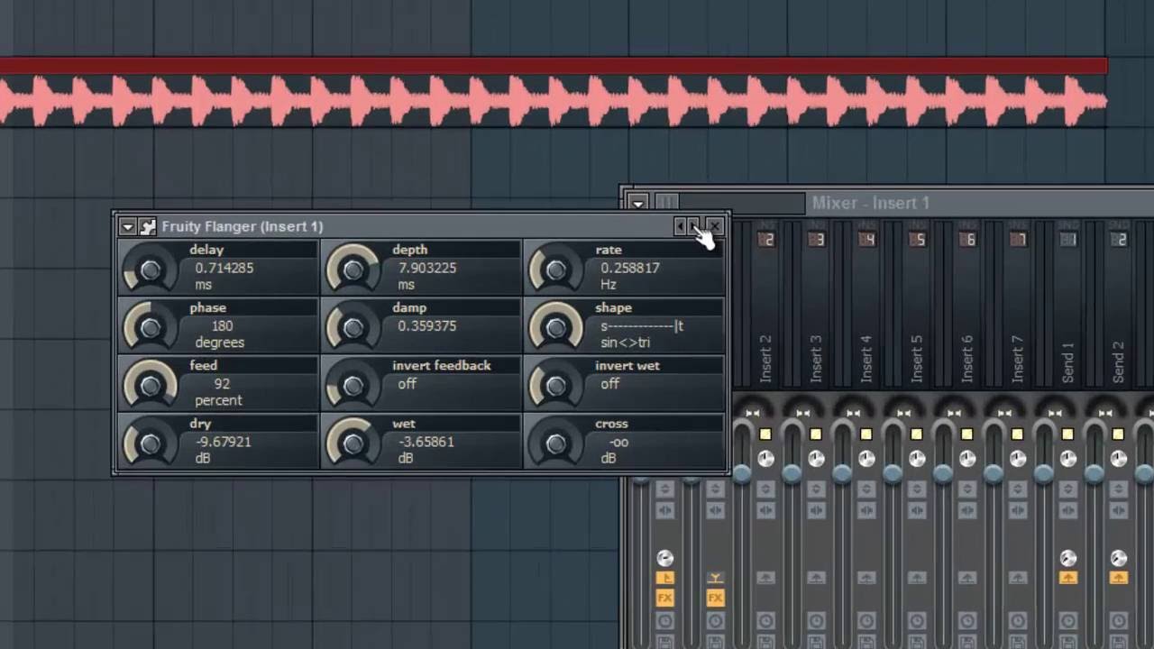1154x649 pixels.
Task: Click the Insert 3 stereo separation arrows
Action: click(x=802, y=413)
